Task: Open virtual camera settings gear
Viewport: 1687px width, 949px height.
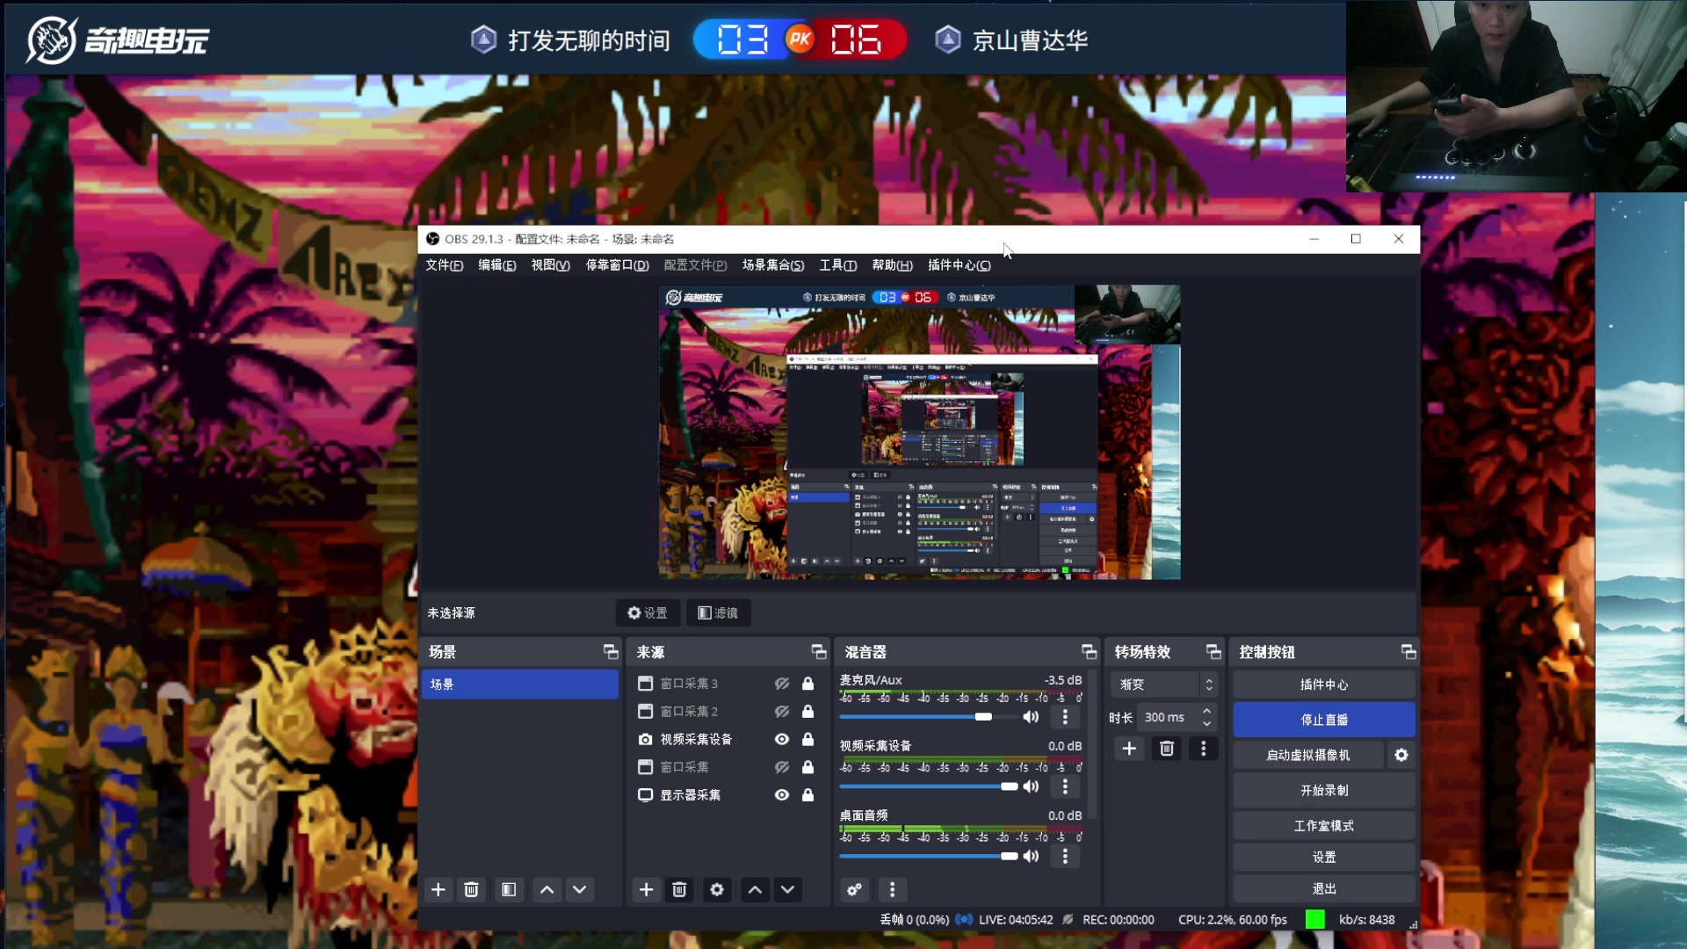Action: coord(1401,755)
